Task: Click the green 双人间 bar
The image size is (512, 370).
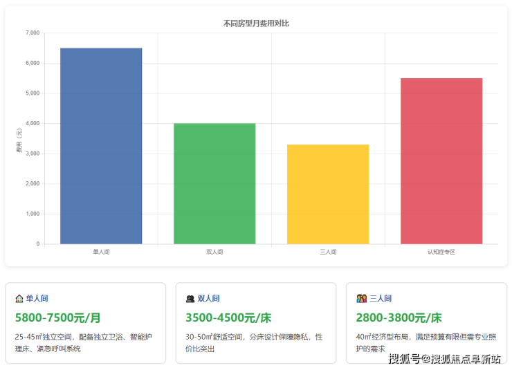Action: [214, 183]
